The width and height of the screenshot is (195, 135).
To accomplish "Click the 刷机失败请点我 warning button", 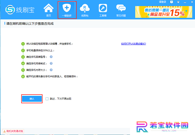I will coord(13,131).
